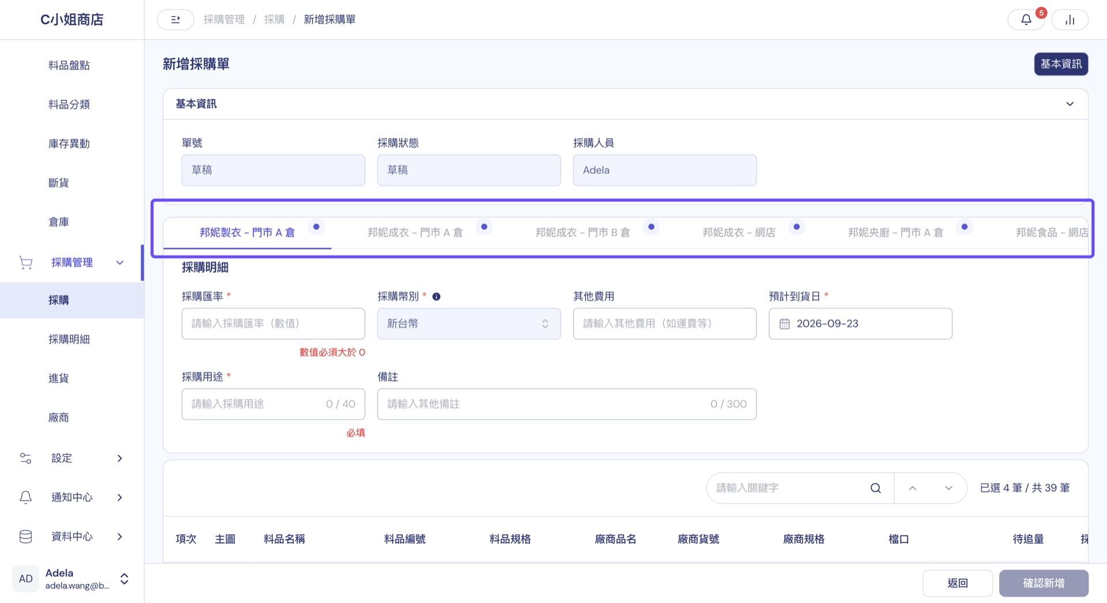Switch to 邦妮成衣 - 門市 B 倉 tab
Image resolution: width=1107 pixels, height=603 pixels.
coord(582,233)
